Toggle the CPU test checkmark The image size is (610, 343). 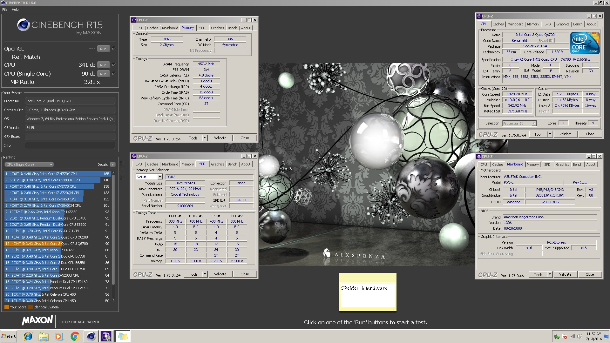tap(114, 65)
